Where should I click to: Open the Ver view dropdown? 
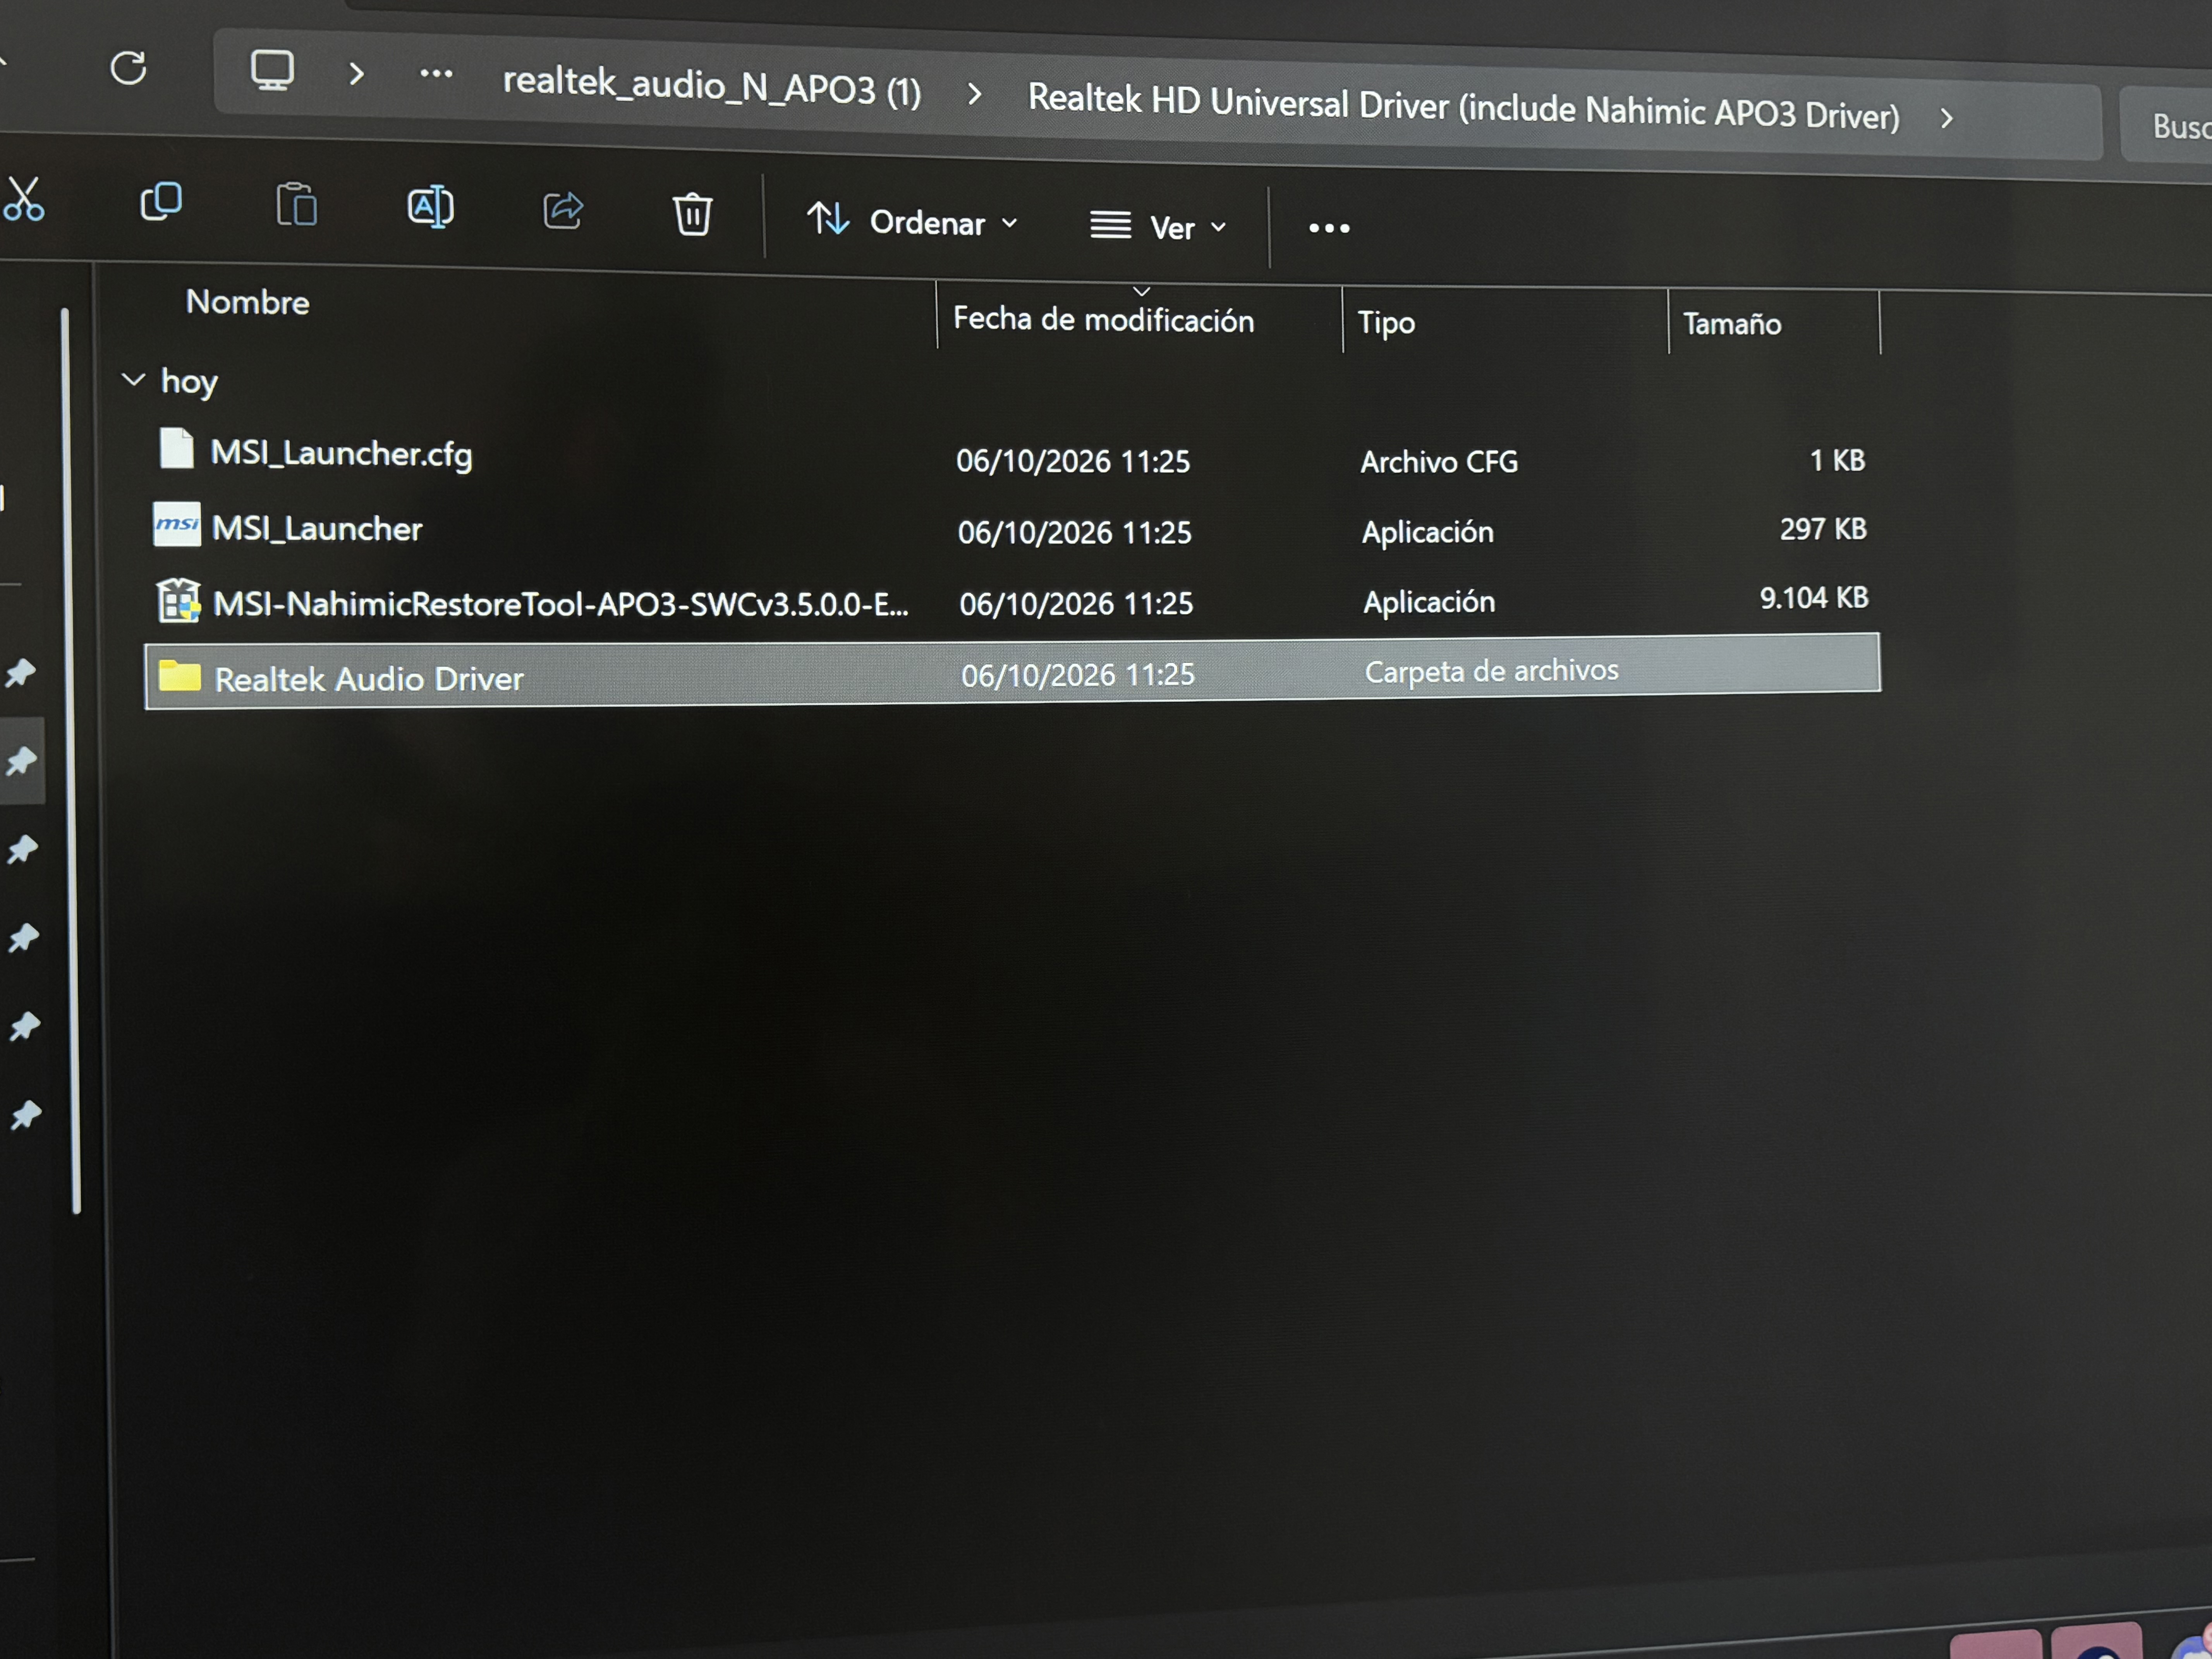(1158, 227)
